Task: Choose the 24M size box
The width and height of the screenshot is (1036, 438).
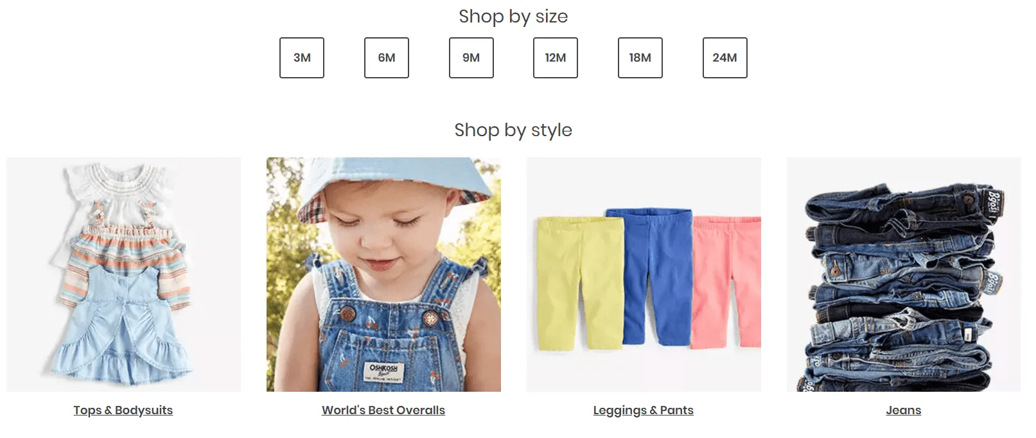Action: coord(725,58)
